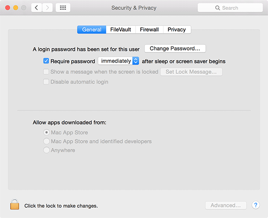Select the Anywhere radio option
The width and height of the screenshot is (268, 218).
pyautogui.click(x=46, y=150)
